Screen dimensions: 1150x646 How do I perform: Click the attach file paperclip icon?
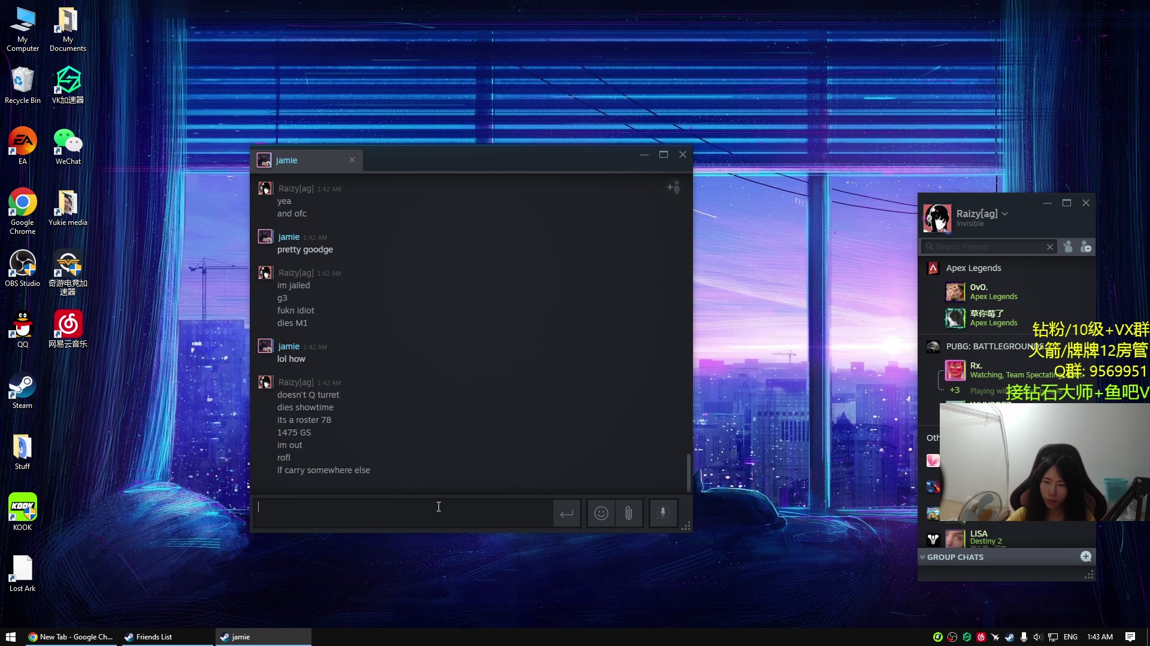(x=628, y=513)
